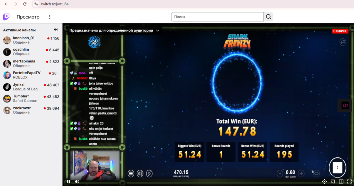354x186 pixels.
Task: Reload the Twitch page
Action: click(25, 4)
